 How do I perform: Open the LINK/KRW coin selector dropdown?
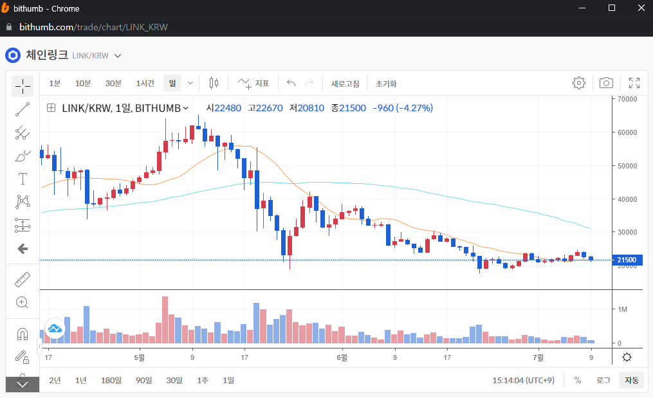click(x=118, y=56)
